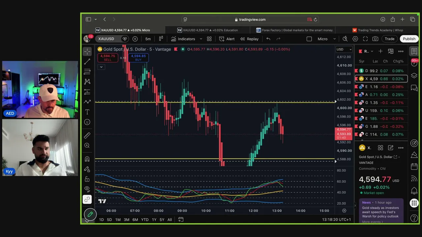Click the Publish button

pos(409,39)
